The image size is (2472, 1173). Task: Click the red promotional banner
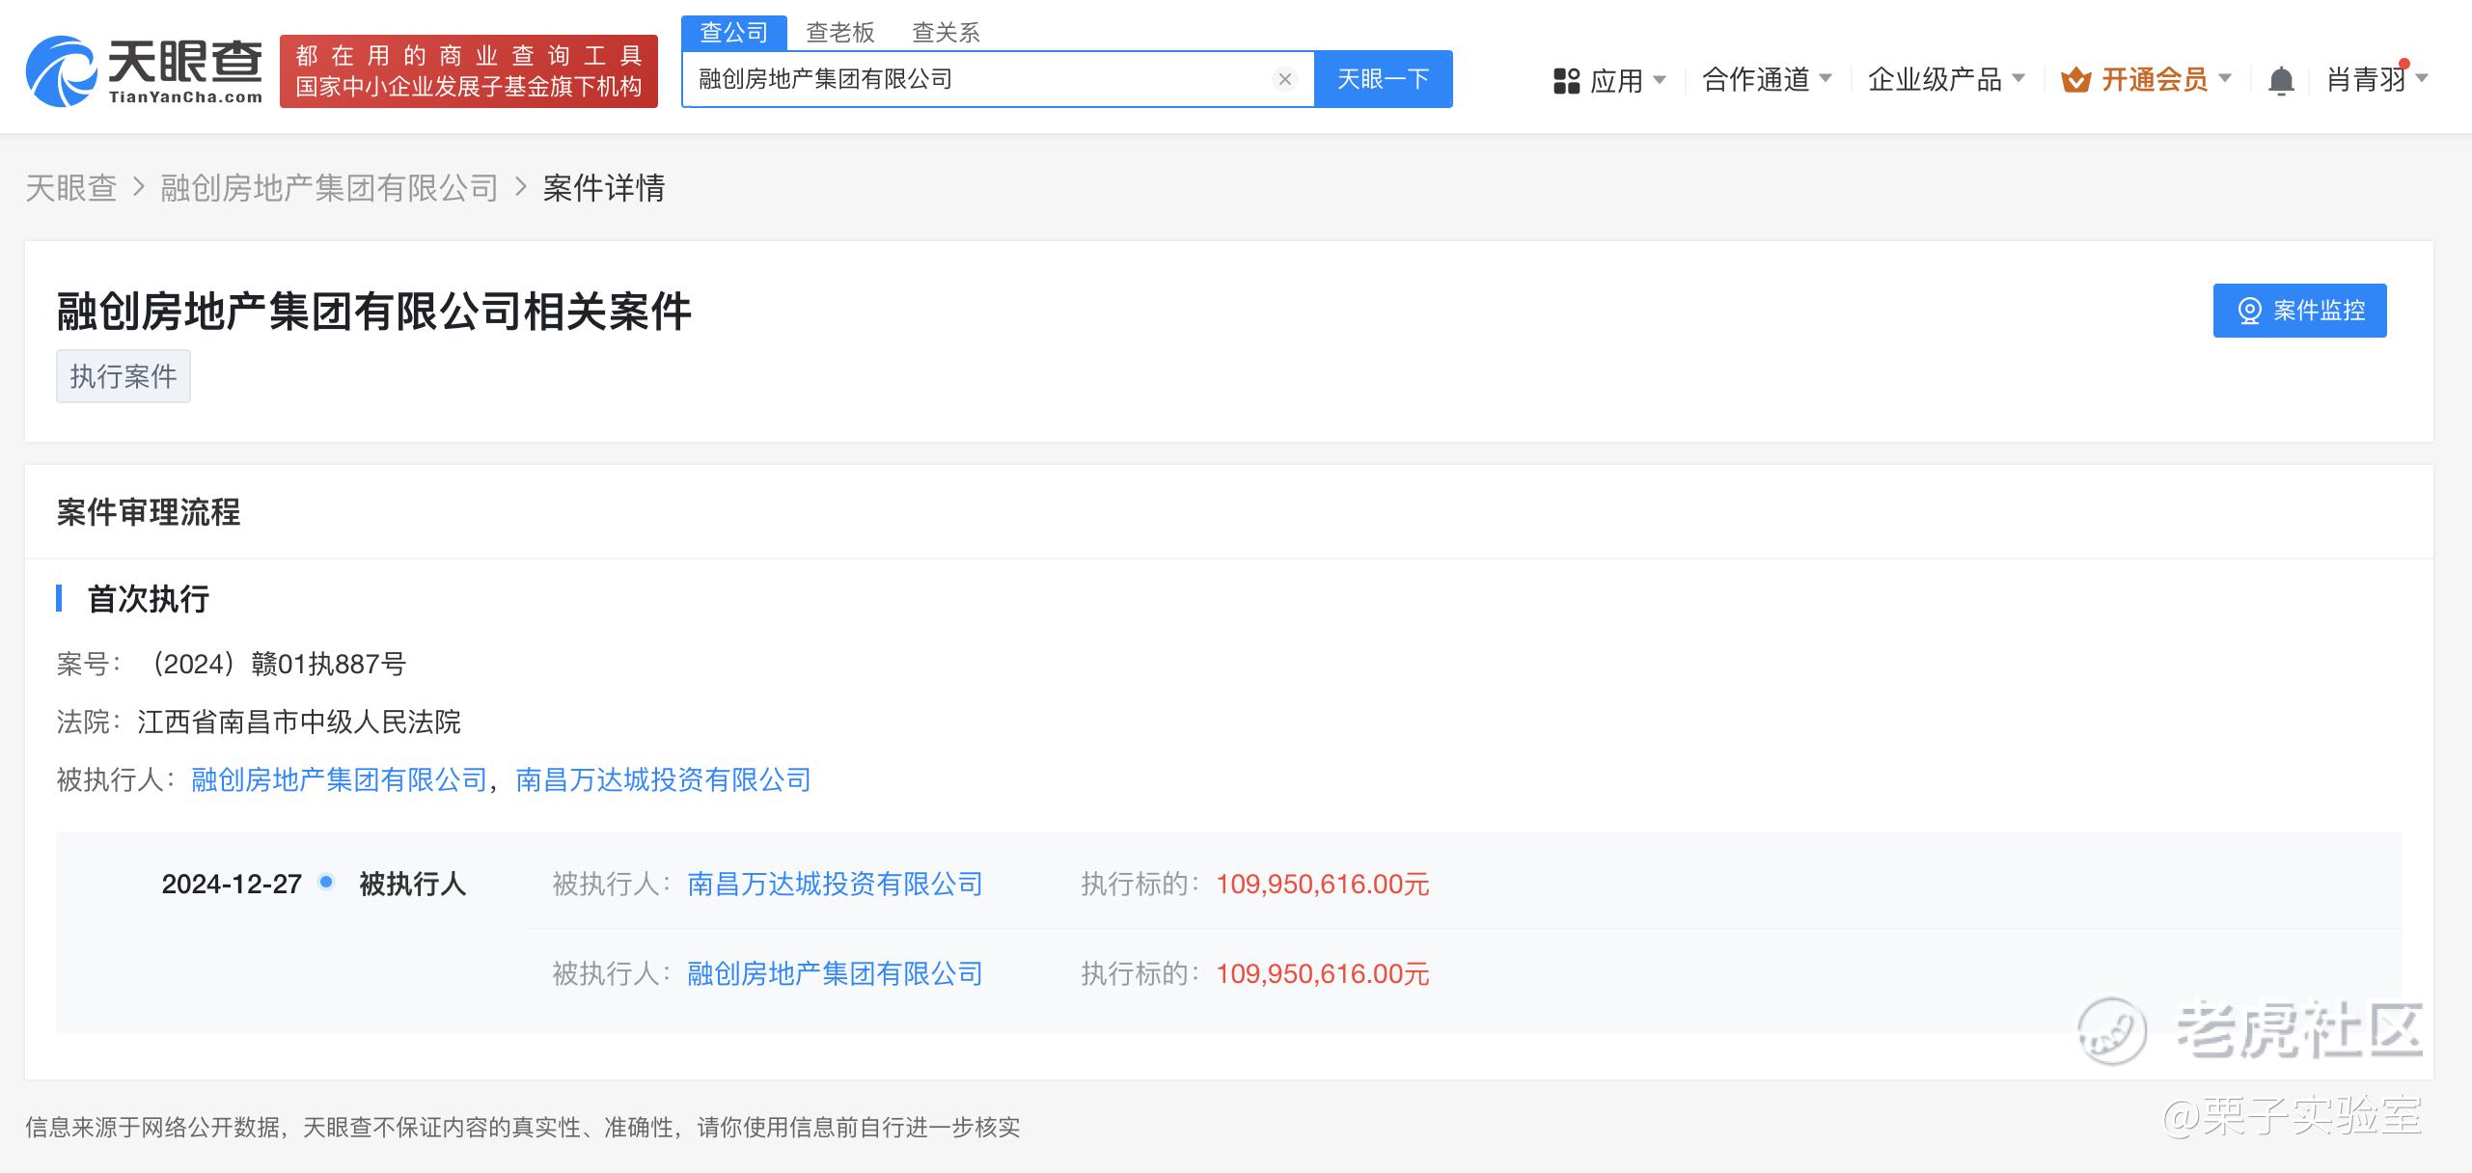coord(469,71)
